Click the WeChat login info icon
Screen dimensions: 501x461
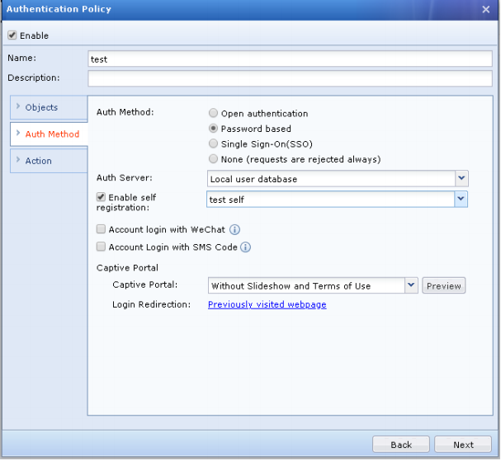(235, 229)
